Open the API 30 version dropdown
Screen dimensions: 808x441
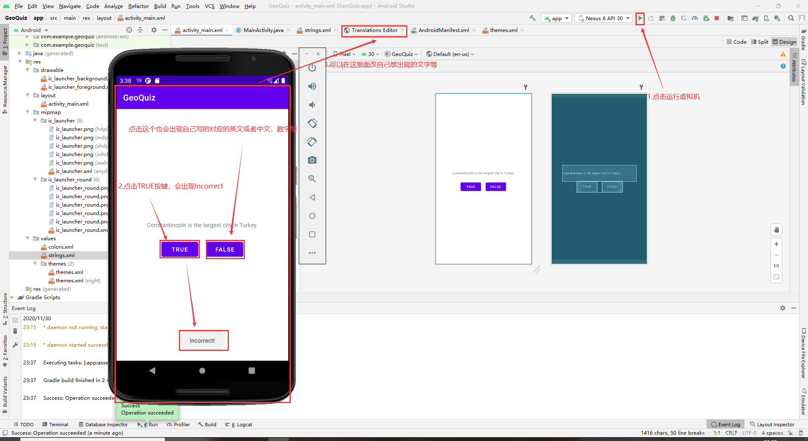click(370, 54)
